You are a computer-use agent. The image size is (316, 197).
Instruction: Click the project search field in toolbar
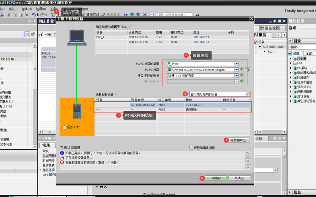coord(178,15)
